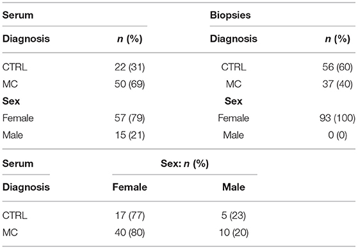Click the Biopsies CTRL value 56 (60)

(338, 67)
